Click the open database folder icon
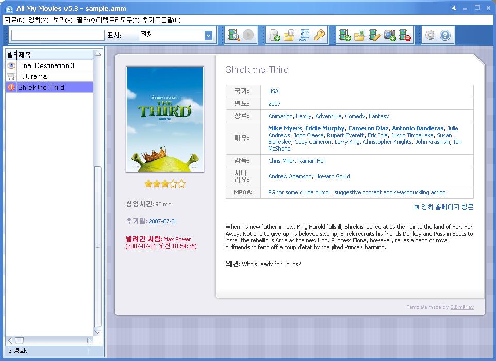Image resolution: width=496 pixels, height=361 pixels. [289, 35]
